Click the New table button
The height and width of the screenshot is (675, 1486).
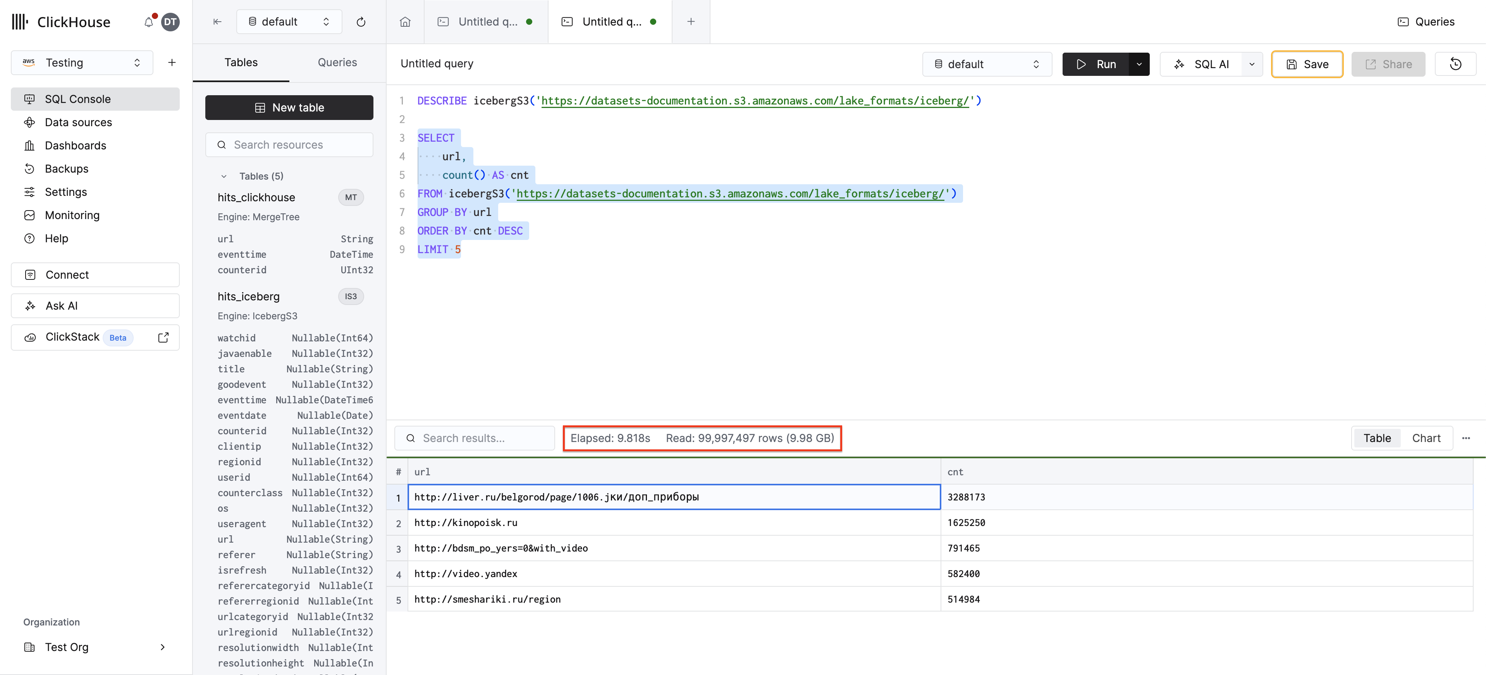[x=289, y=108]
